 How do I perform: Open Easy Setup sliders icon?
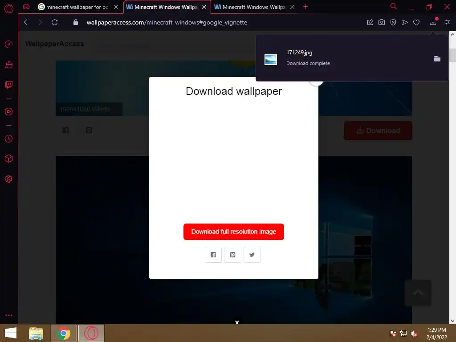(448, 22)
